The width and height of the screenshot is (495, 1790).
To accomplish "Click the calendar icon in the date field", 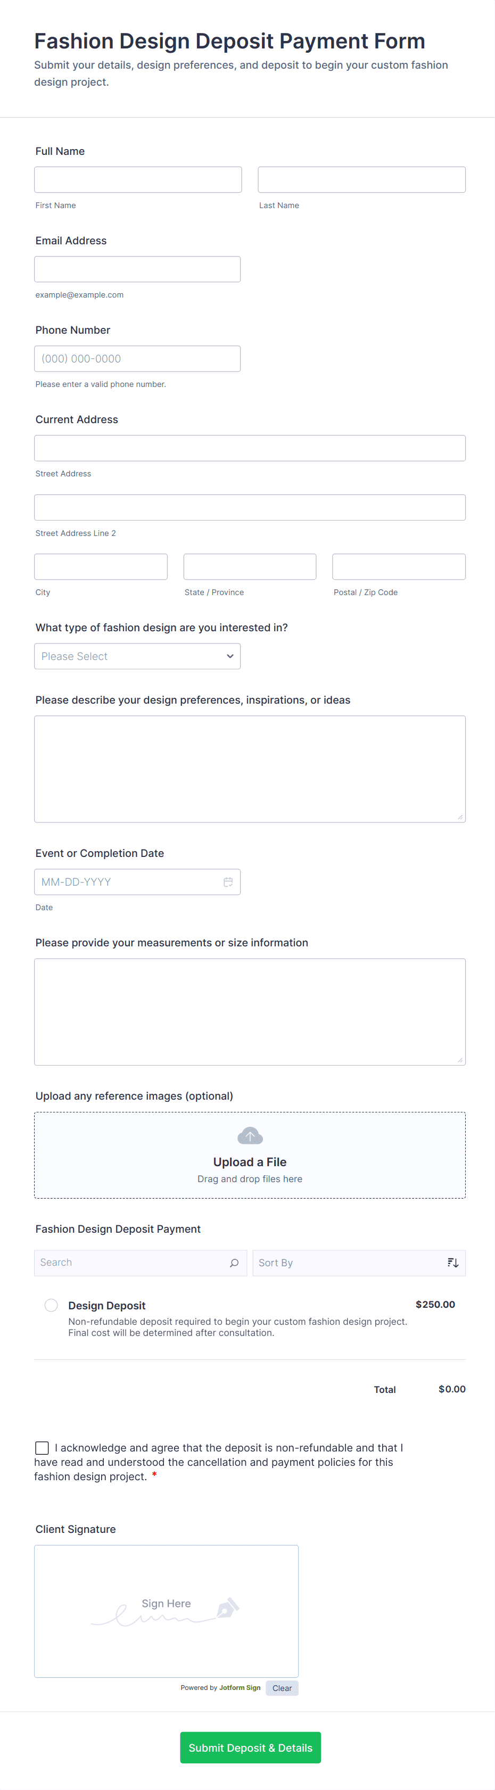I will click(x=228, y=882).
